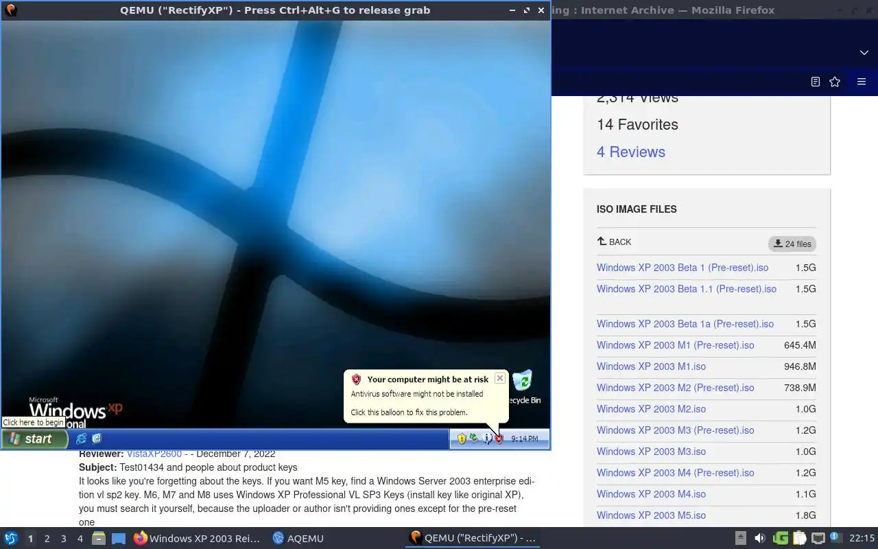Toggle Firefox reader view icon
The height and width of the screenshot is (549, 878).
point(815,82)
